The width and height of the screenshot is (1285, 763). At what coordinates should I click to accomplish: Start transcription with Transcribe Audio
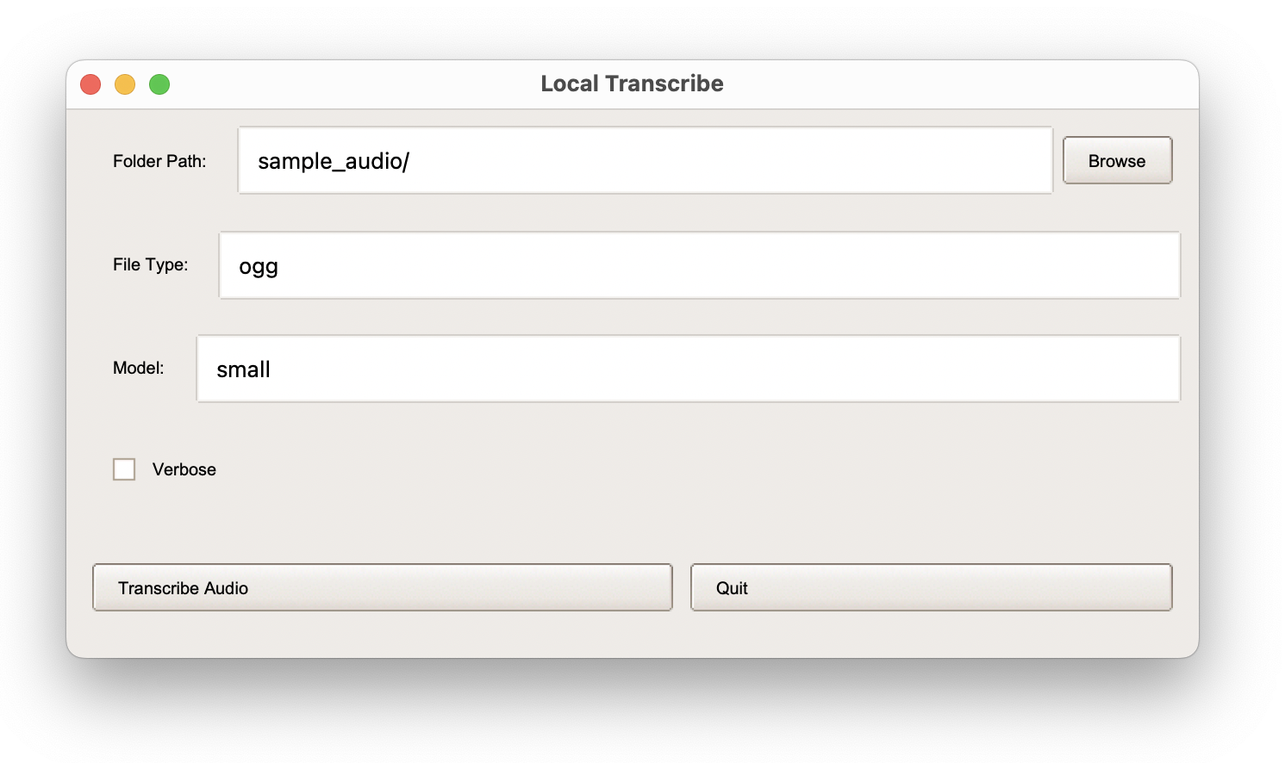[x=382, y=587]
